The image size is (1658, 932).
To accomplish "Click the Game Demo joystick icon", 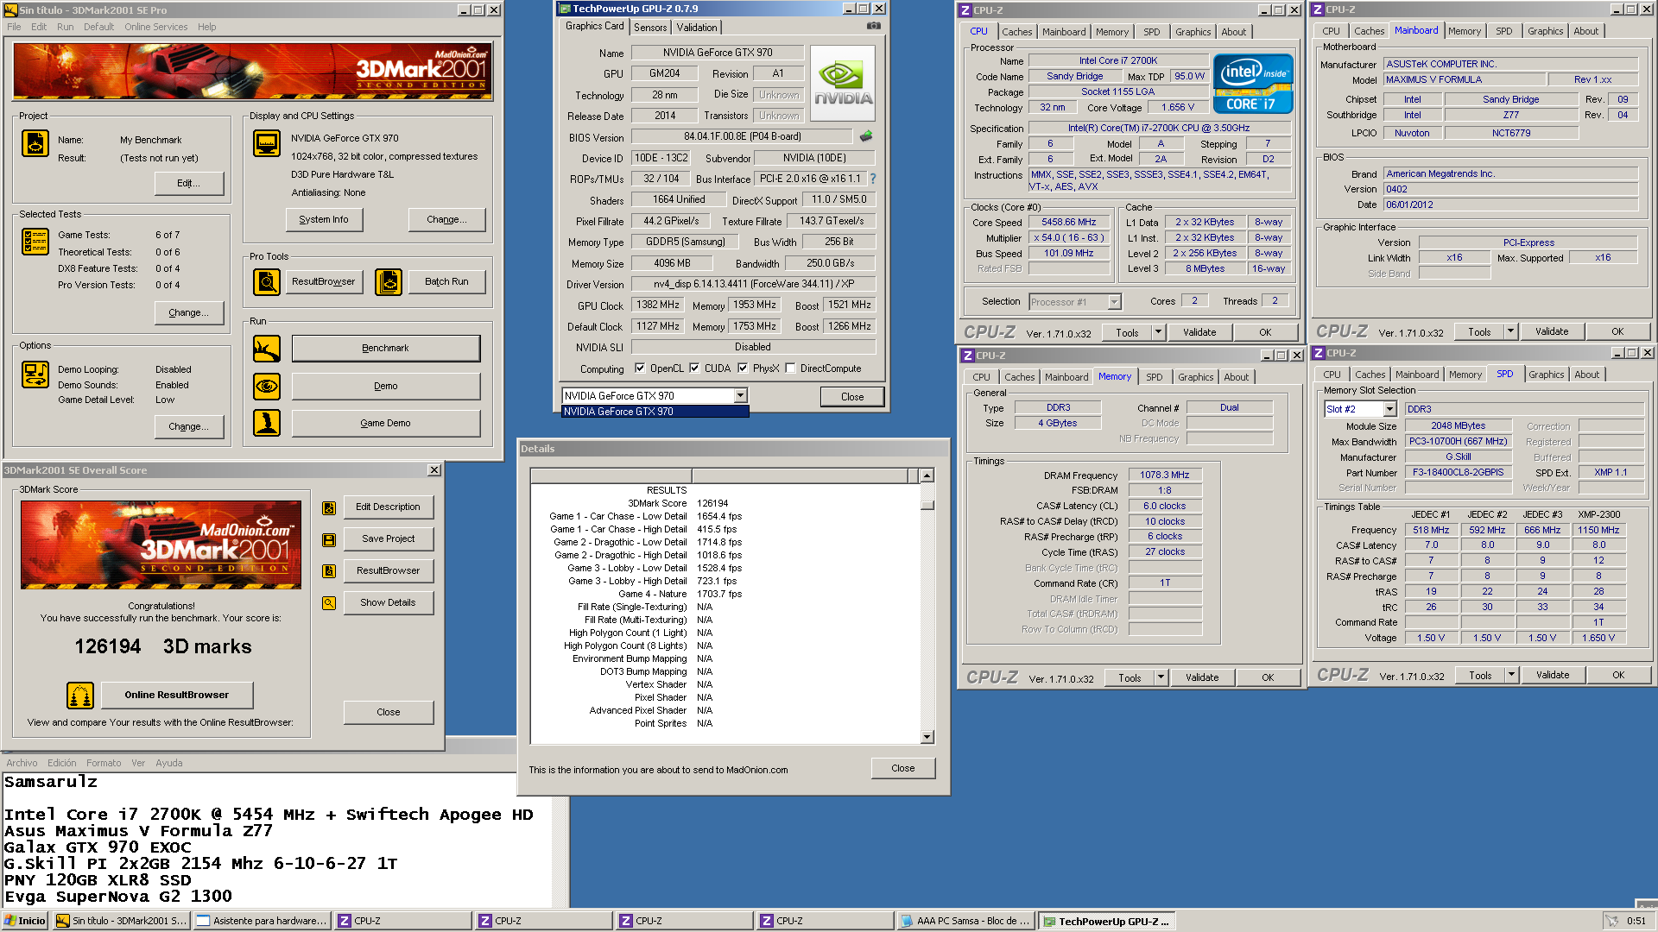I will 267,423.
